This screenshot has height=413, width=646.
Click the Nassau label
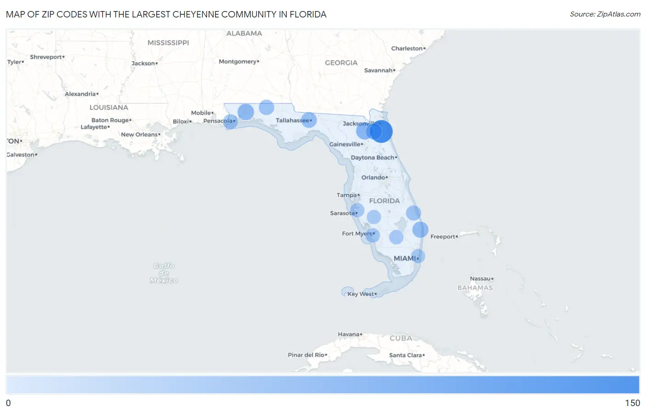(x=480, y=279)
